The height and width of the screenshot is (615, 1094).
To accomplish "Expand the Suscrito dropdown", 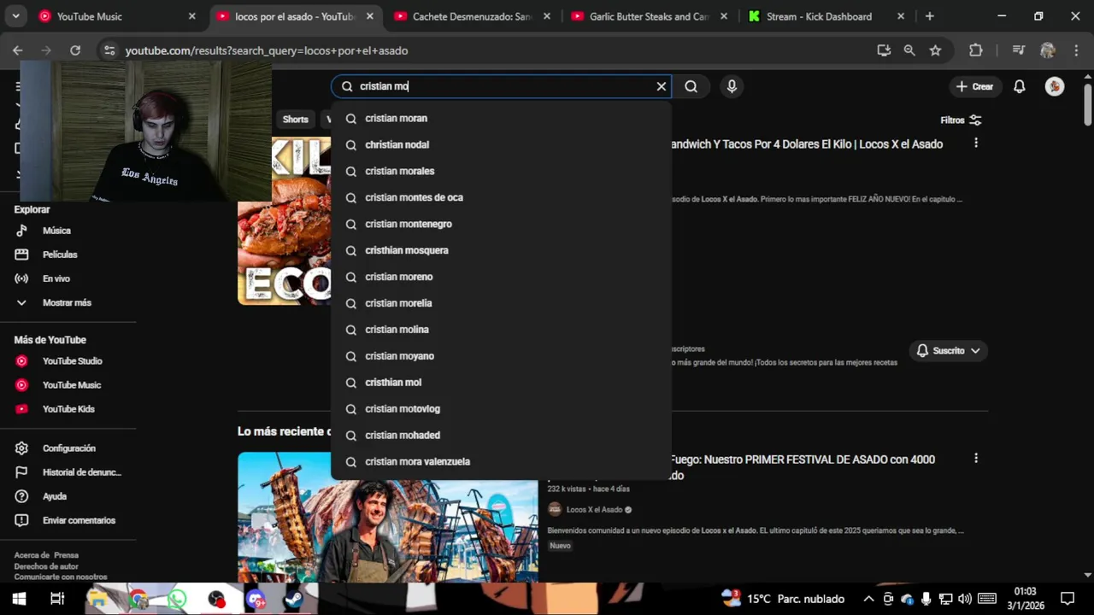I will [x=948, y=351].
